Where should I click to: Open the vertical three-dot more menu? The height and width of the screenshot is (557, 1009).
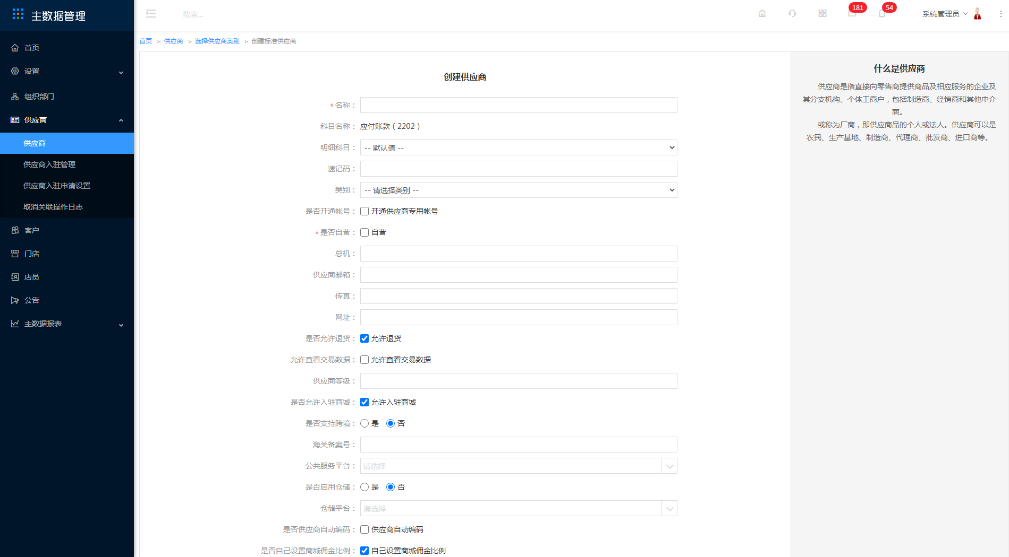pyautogui.click(x=1000, y=14)
